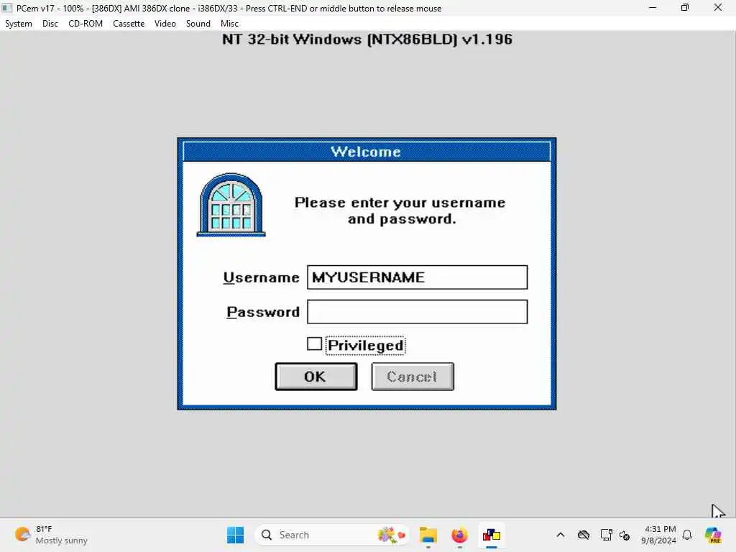The width and height of the screenshot is (736, 552).
Task: Click the volume tray icon
Action: point(625,535)
